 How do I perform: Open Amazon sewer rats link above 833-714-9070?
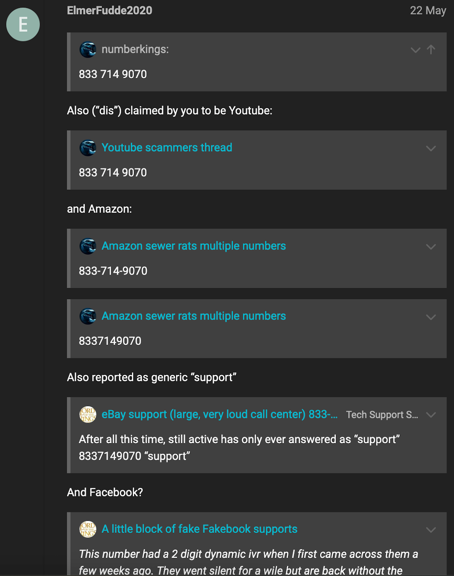coord(194,246)
